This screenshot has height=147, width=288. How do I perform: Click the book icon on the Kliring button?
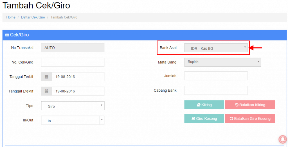pyautogui.click(x=199, y=105)
